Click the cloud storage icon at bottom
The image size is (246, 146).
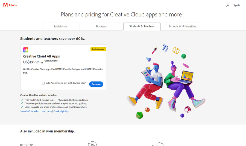(158, 144)
